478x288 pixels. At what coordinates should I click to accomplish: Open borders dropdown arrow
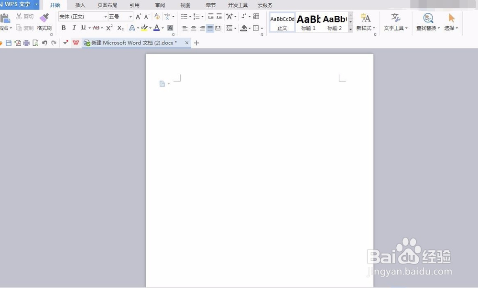(262, 29)
